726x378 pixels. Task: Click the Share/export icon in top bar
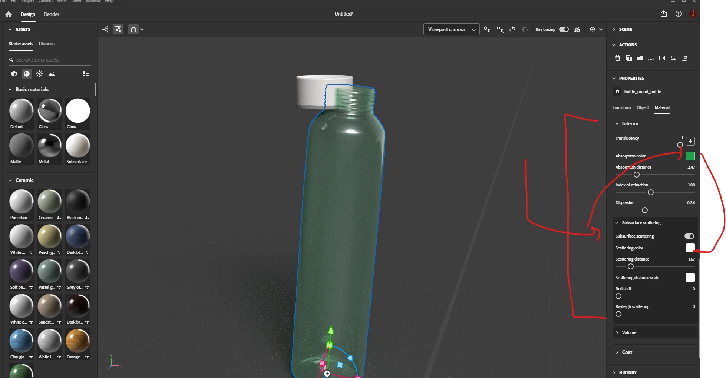[x=664, y=14]
